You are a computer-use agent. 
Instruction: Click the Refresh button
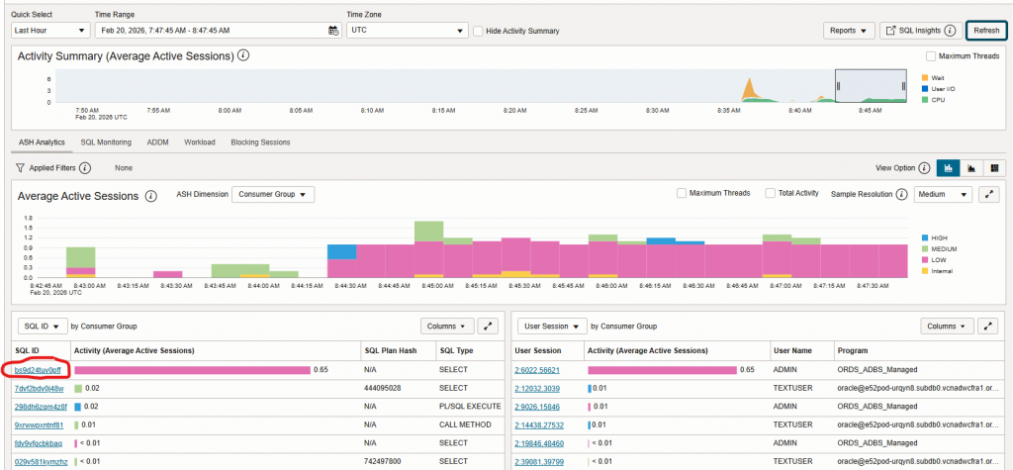point(985,31)
